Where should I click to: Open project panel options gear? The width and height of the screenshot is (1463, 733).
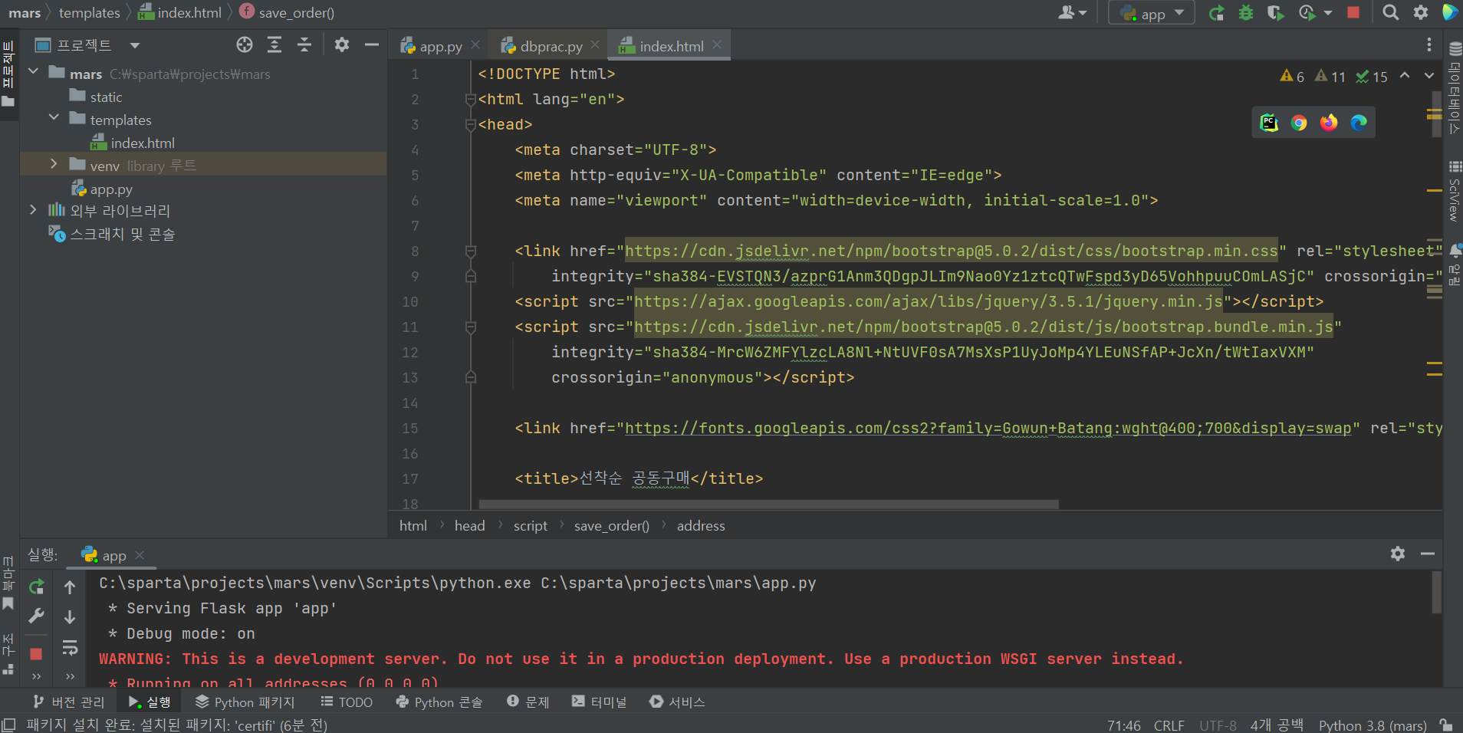342,45
